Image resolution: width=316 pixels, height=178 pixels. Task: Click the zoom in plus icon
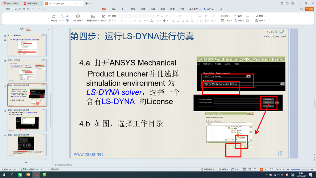point(312,170)
